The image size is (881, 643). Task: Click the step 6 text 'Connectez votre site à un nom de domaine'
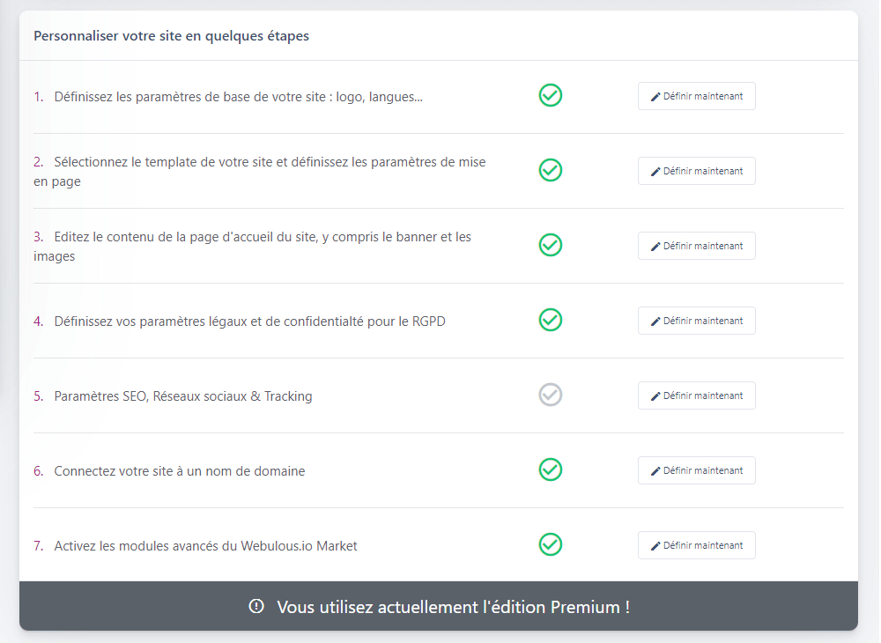180,471
